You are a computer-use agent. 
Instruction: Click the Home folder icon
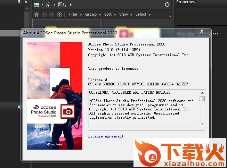click(x=37, y=15)
